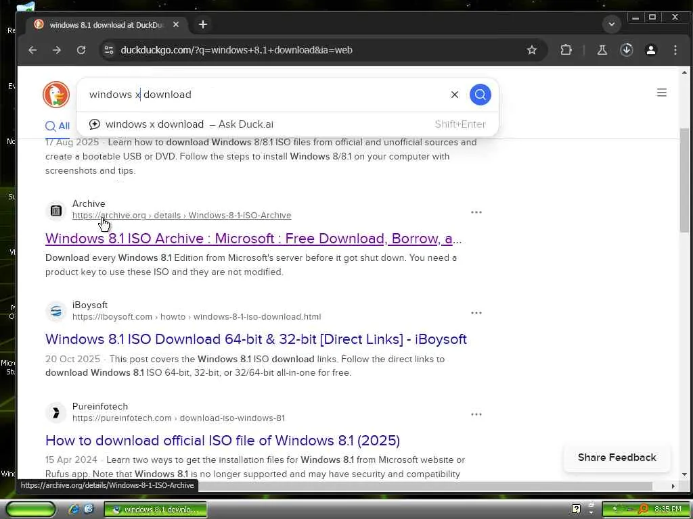Clear the search box text

[x=454, y=95]
